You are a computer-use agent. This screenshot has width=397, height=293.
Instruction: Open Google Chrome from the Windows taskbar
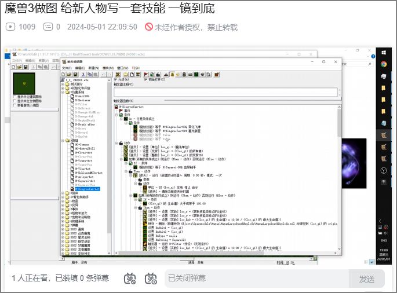(384, 64)
